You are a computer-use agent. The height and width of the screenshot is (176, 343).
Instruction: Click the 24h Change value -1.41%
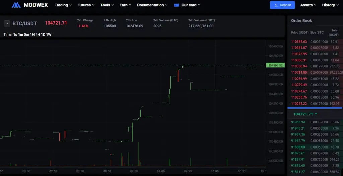[x=83, y=26]
